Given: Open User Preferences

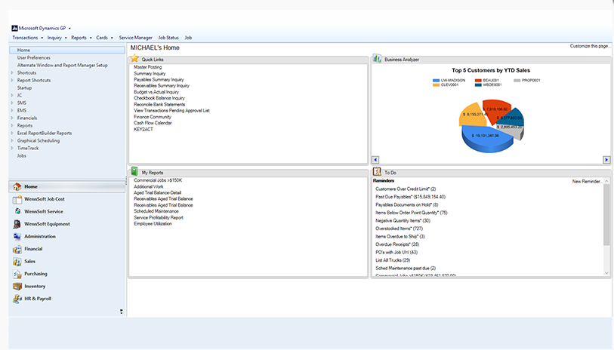Looking at the screenshot, I should point(34,57).
